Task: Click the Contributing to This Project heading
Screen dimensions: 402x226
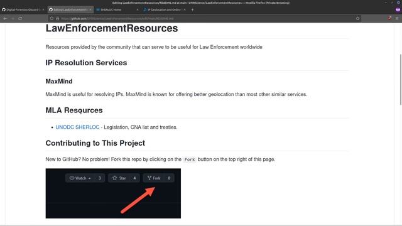Action: pyautogui.click(x=95, y=143)
